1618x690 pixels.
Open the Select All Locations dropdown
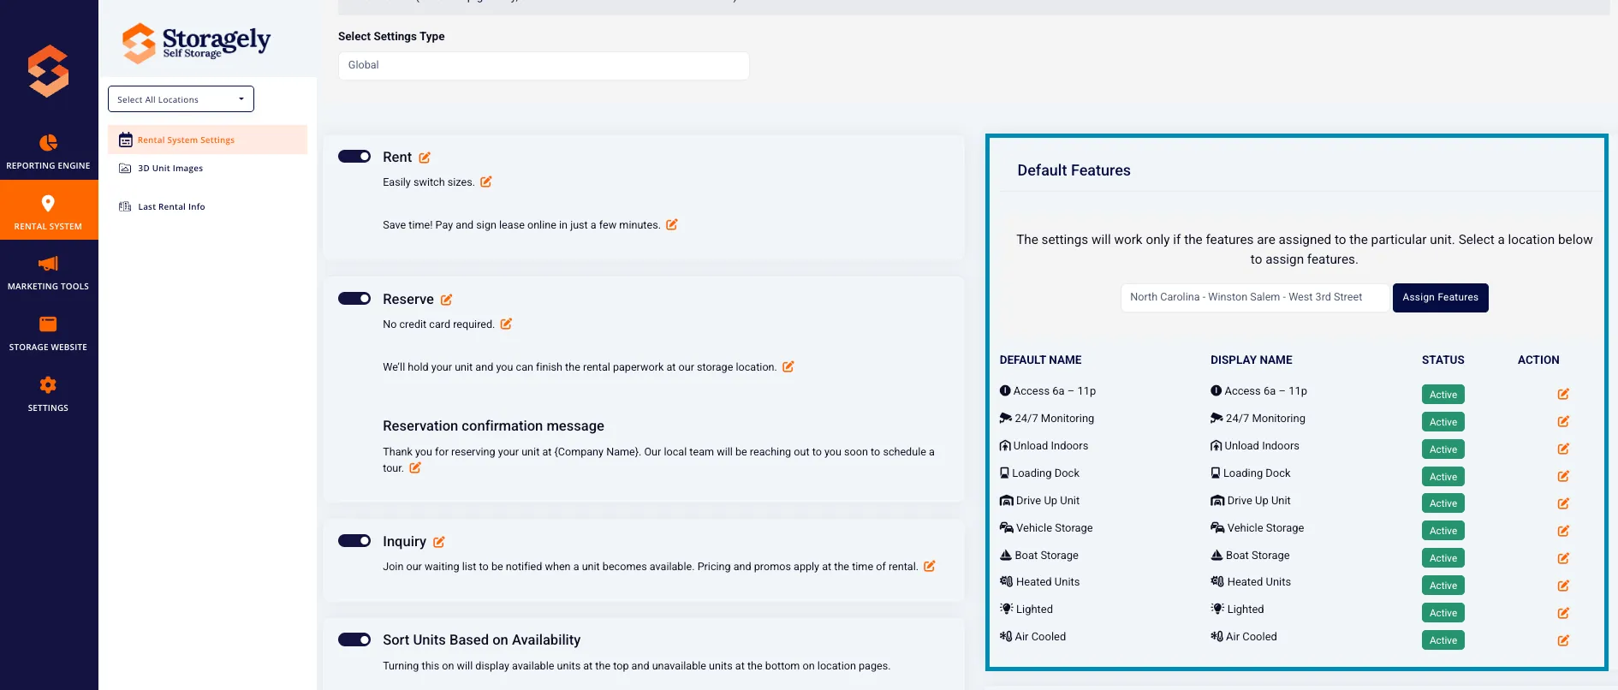(x=181, y=99)
